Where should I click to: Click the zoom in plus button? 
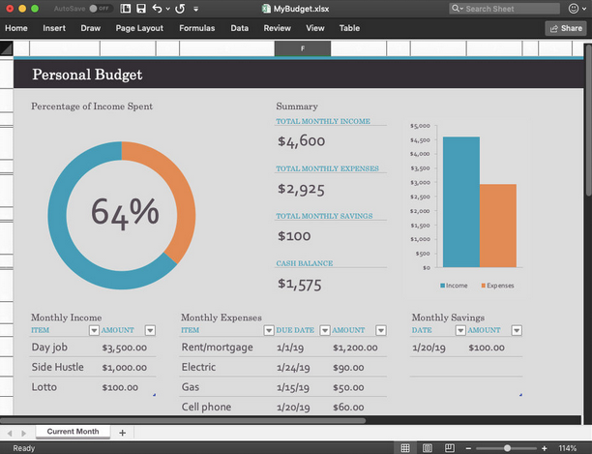click(x=544, y=448)
